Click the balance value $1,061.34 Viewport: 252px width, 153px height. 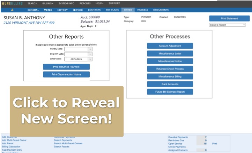[102, 22]
